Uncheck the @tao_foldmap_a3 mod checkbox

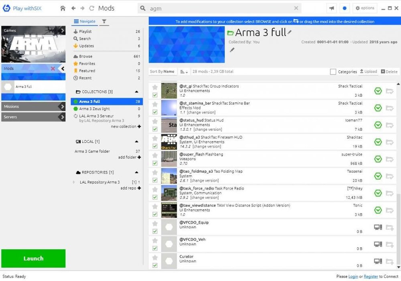tap(155, 180)
